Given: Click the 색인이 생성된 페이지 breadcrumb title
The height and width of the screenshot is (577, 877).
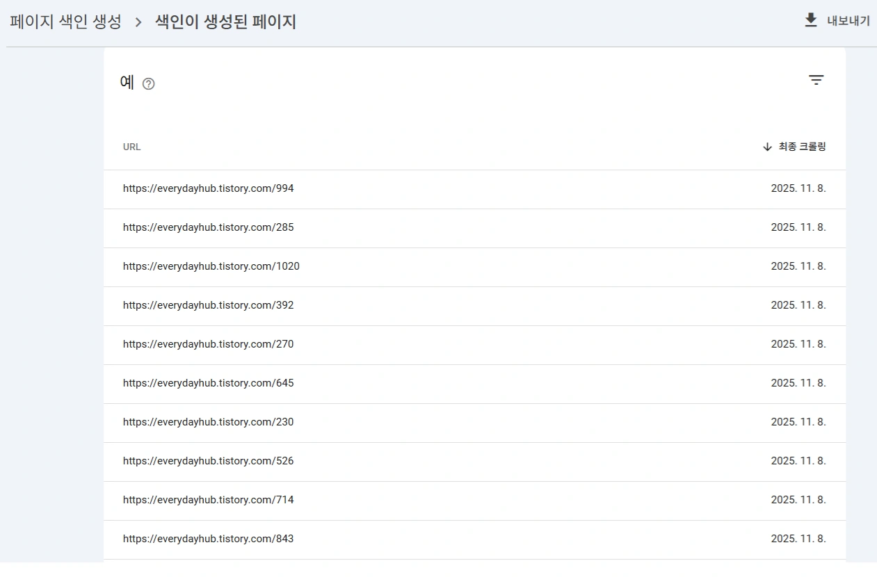Looking at the screenshot, I should click(225, 22).
